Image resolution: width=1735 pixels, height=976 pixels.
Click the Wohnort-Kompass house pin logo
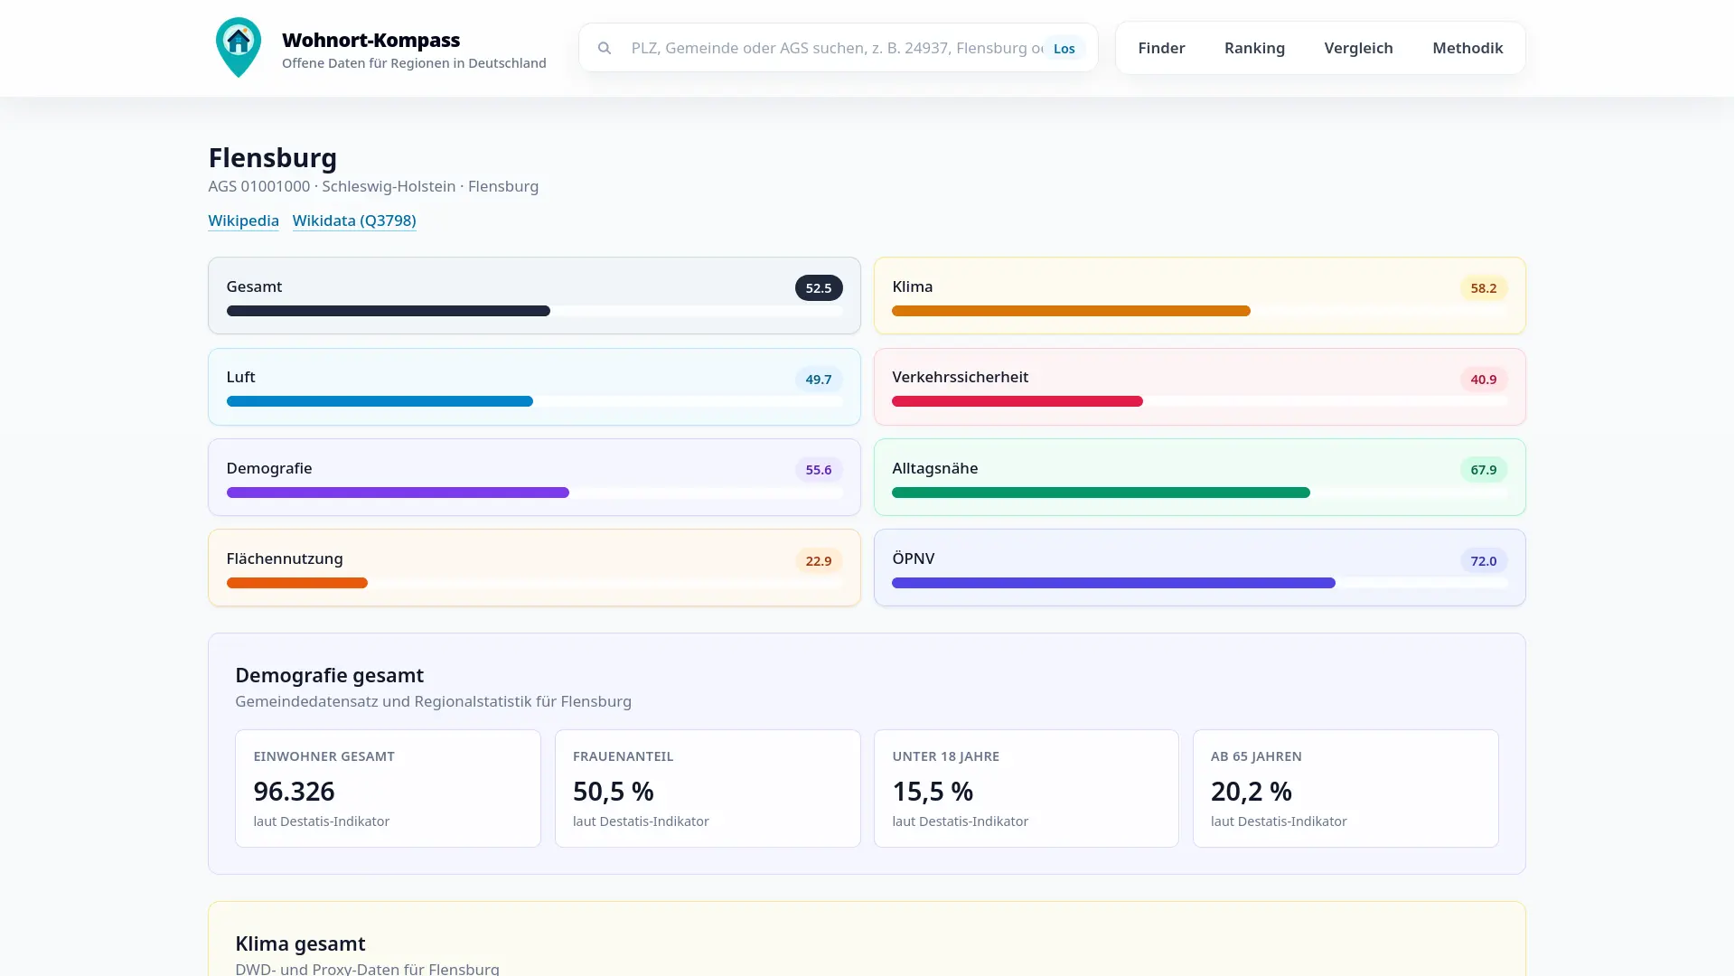point(239,48)
